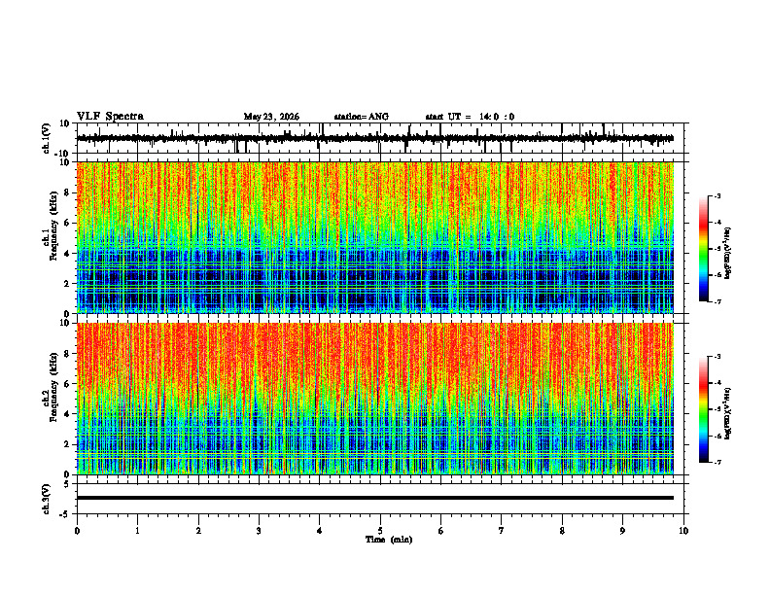Click the 2 minute tick label
Viewport: 770px width, 595px height.
pyautogui.click(x=198, y=531)
